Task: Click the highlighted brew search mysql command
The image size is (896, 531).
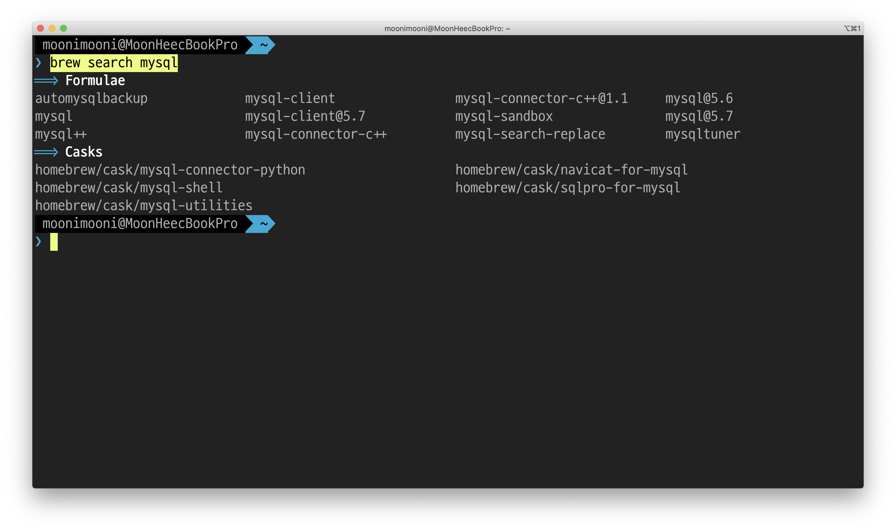Action: coord(113,63)
